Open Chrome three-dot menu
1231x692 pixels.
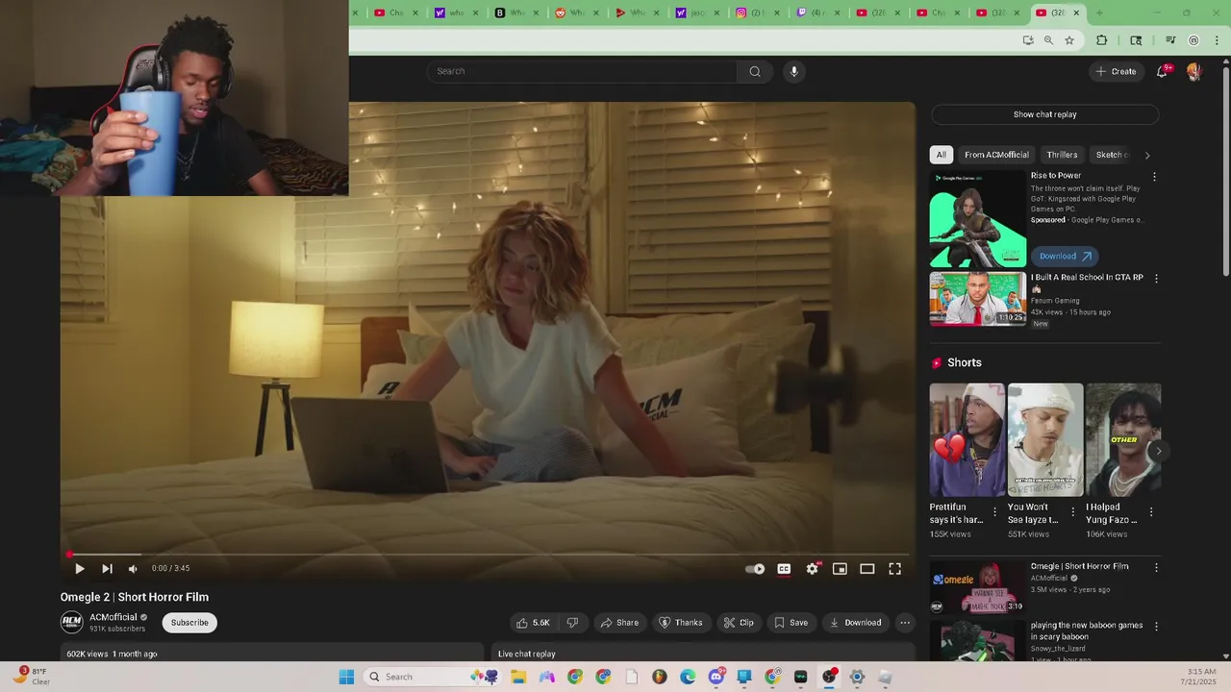coord(1218,40)
